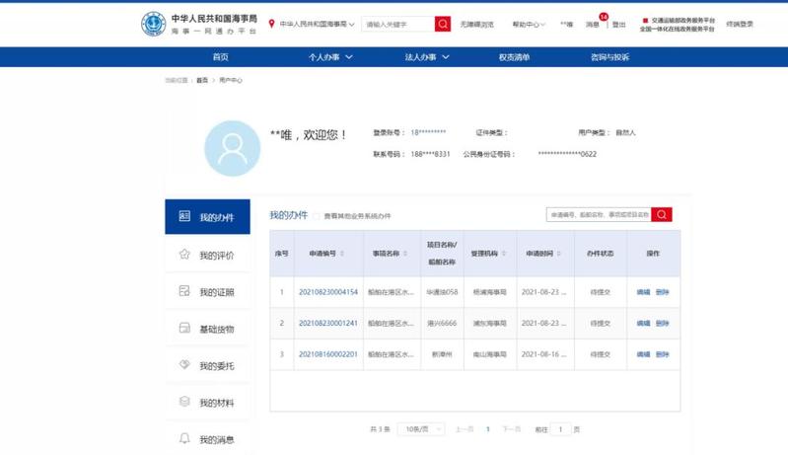Click the 我的委托 tag icon
Viewport: 788px width, 455px height.
pos(184,365)
